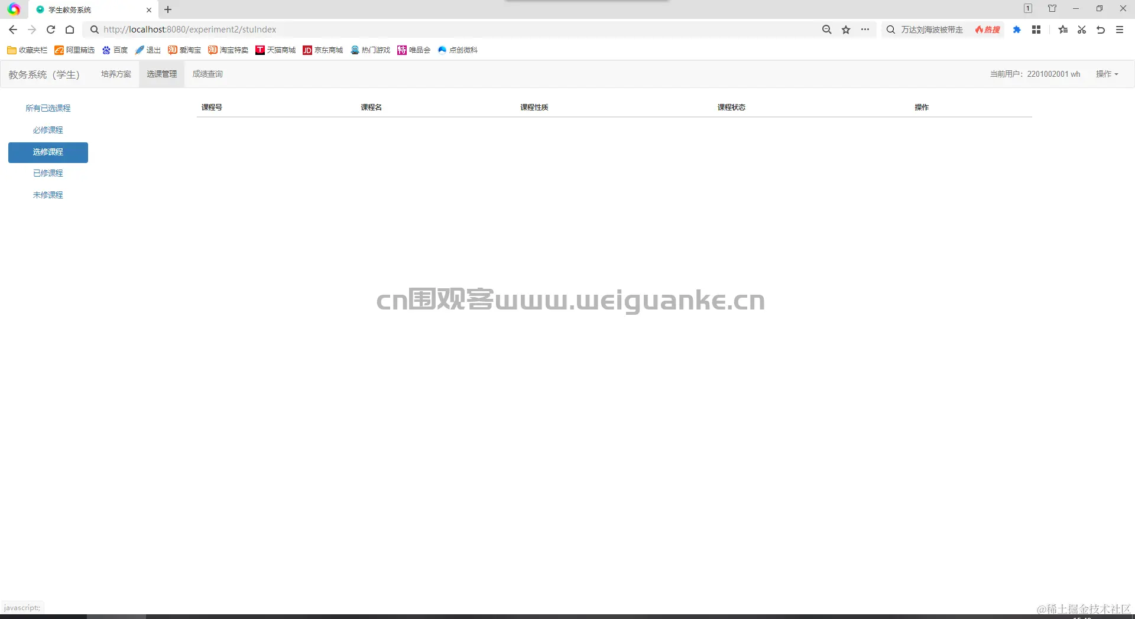The image size is (1135, 619).
Task: Open the 阿里精选 bookmark
Action: coord(74,50)
